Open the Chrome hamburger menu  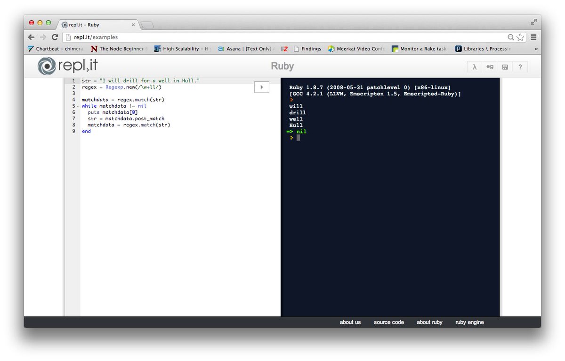point(533,37)
